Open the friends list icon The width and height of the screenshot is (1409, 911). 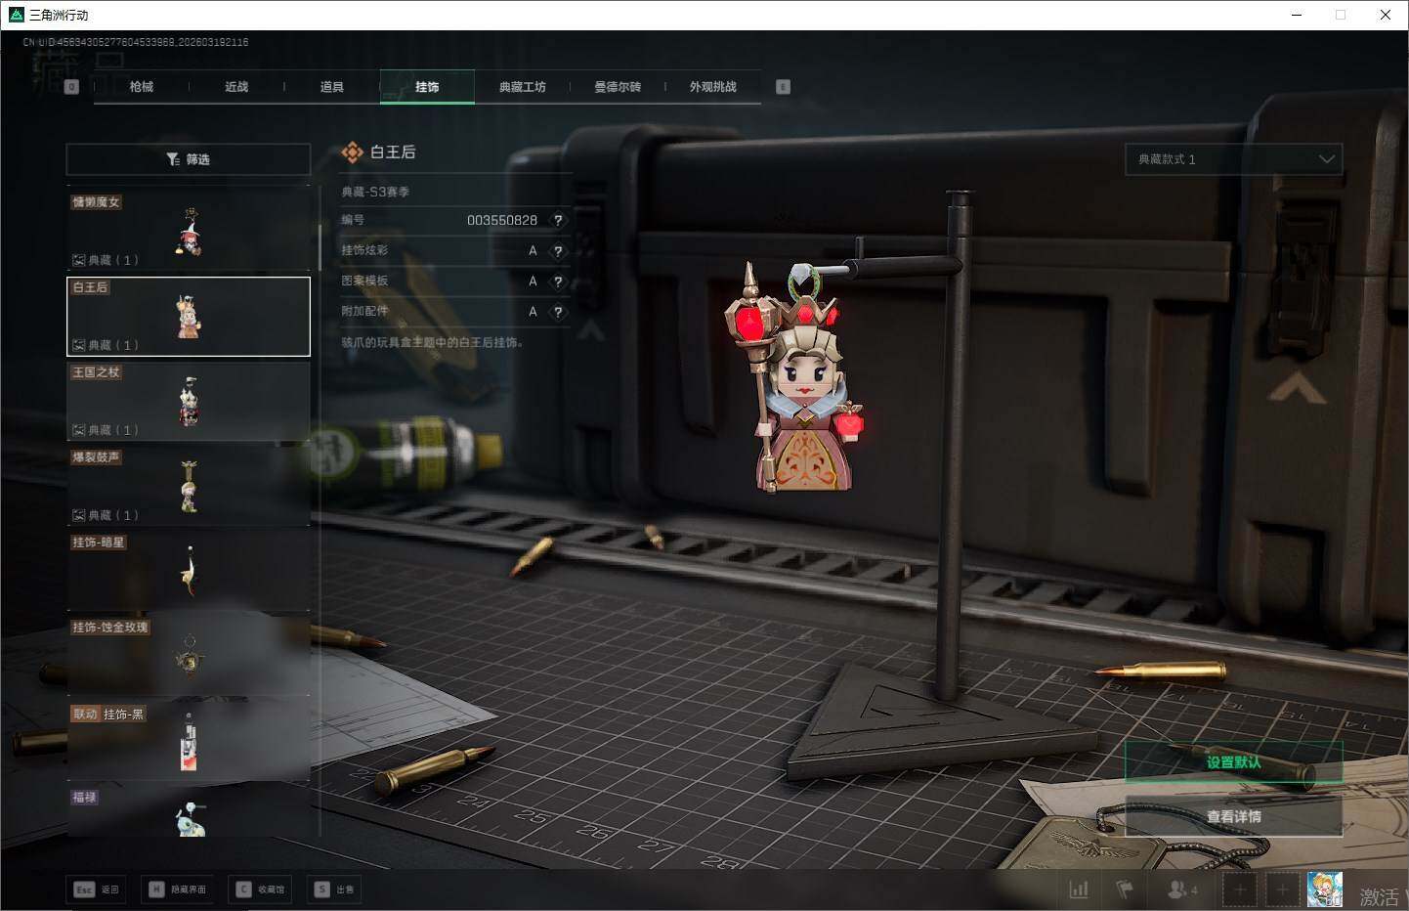point(1180,889)
